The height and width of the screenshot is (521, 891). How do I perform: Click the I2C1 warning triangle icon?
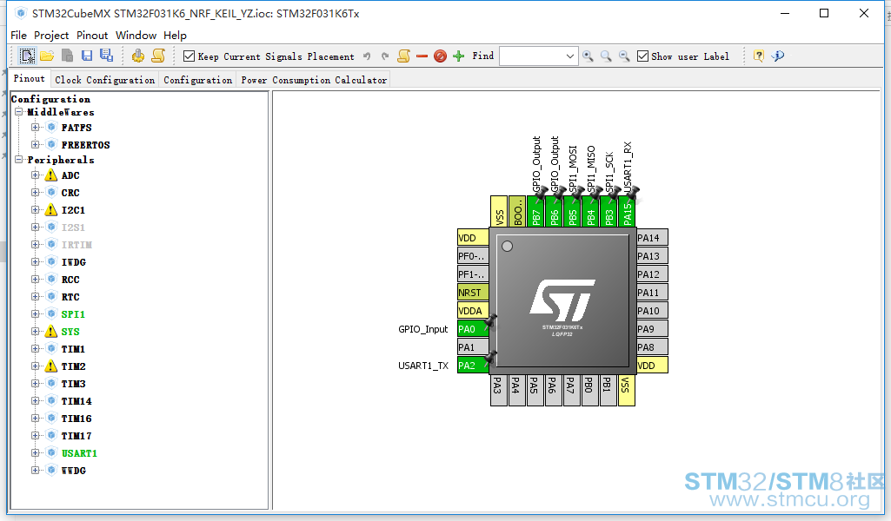tap(51, 210)
